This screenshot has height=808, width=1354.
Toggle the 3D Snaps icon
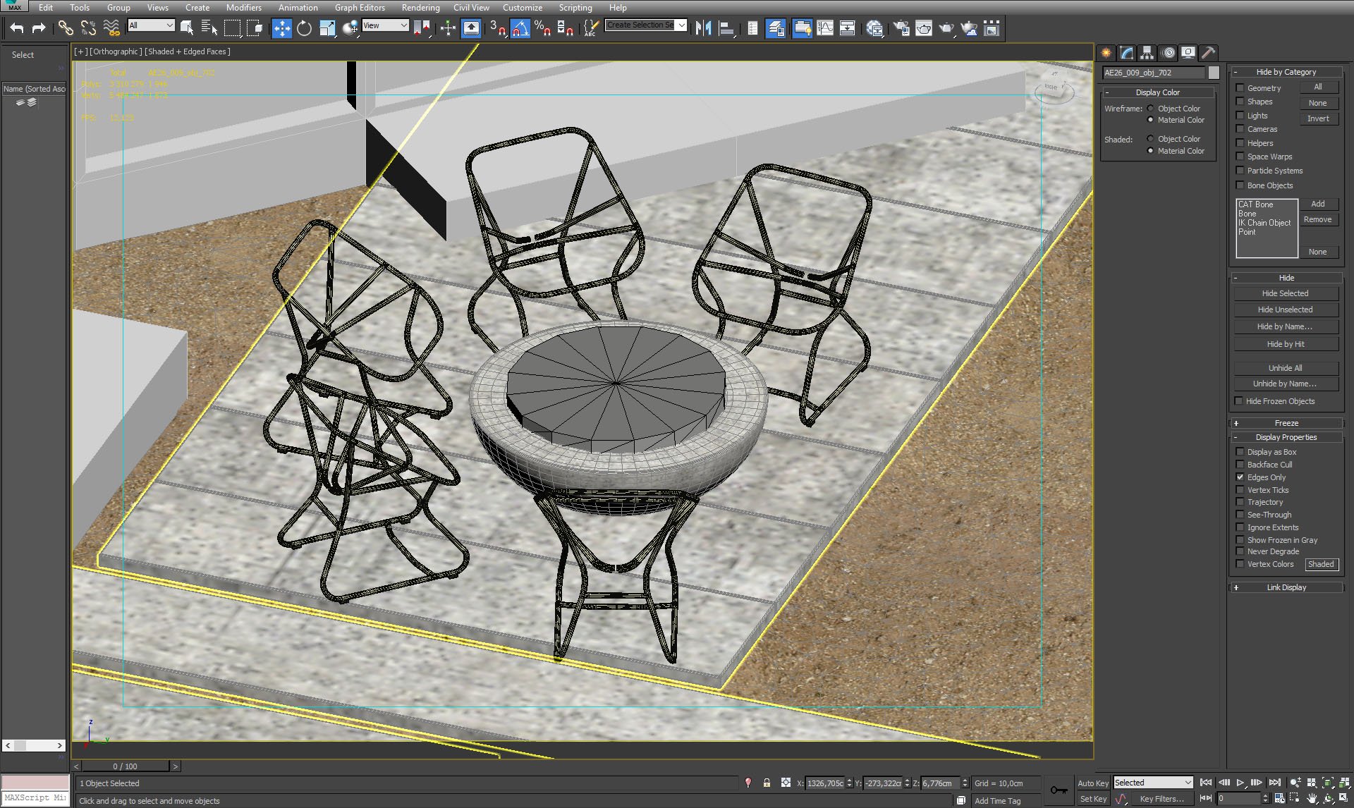pyautogui.click(x=497, y=27)
